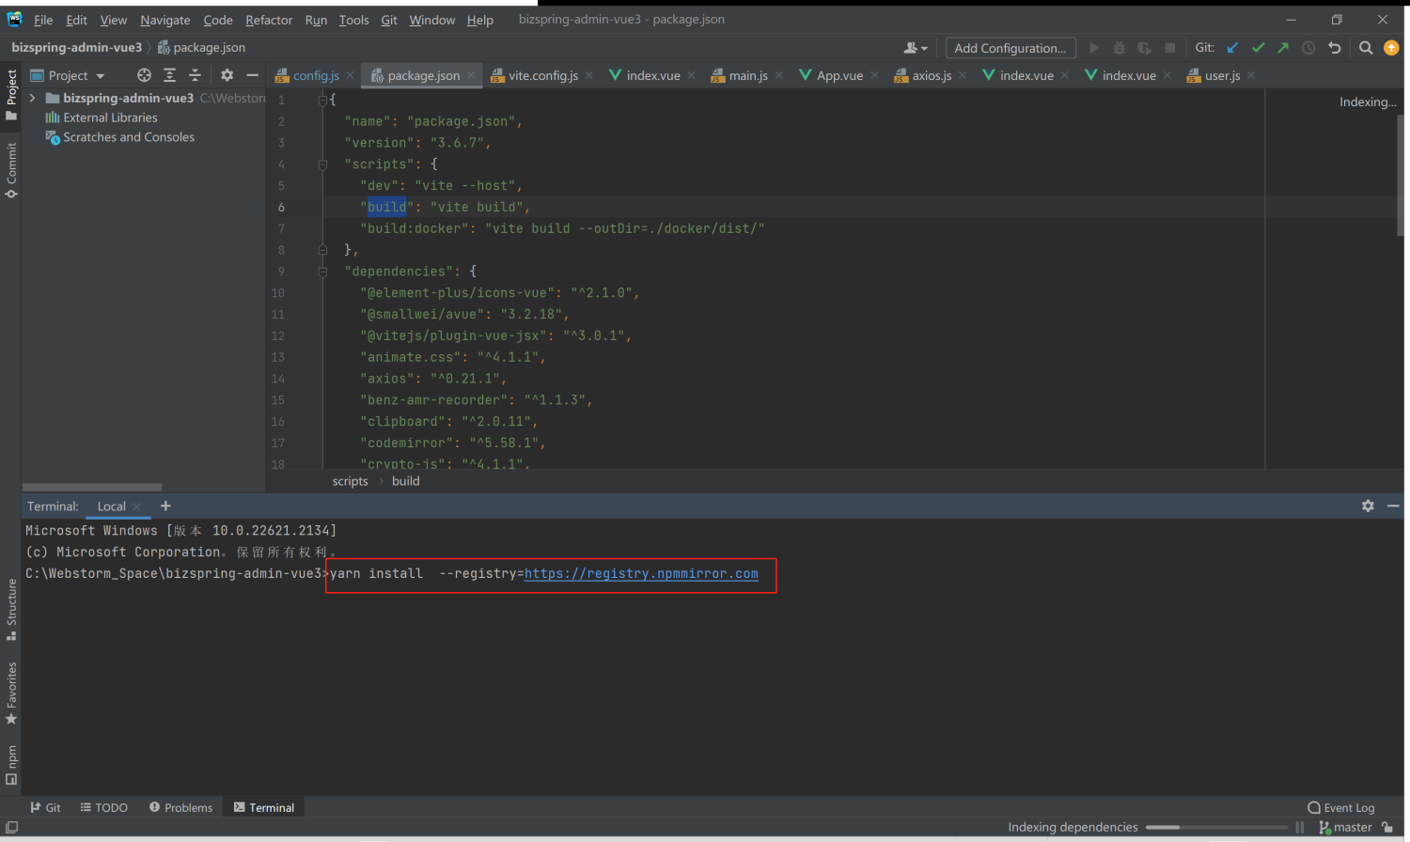Click the Locate in Project crosshair icon

(x=144, y=75)
